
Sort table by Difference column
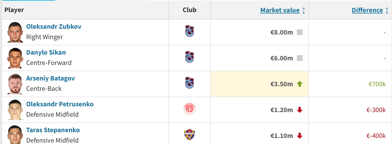[367, 10]
